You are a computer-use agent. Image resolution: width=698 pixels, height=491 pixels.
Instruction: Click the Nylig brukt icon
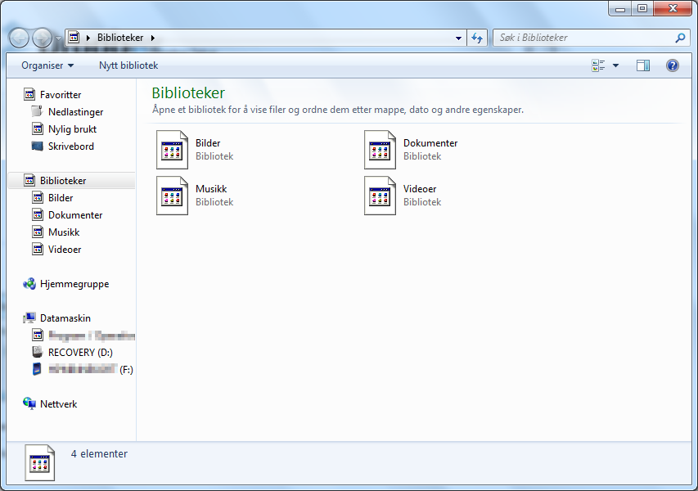[x=38, y=129]
